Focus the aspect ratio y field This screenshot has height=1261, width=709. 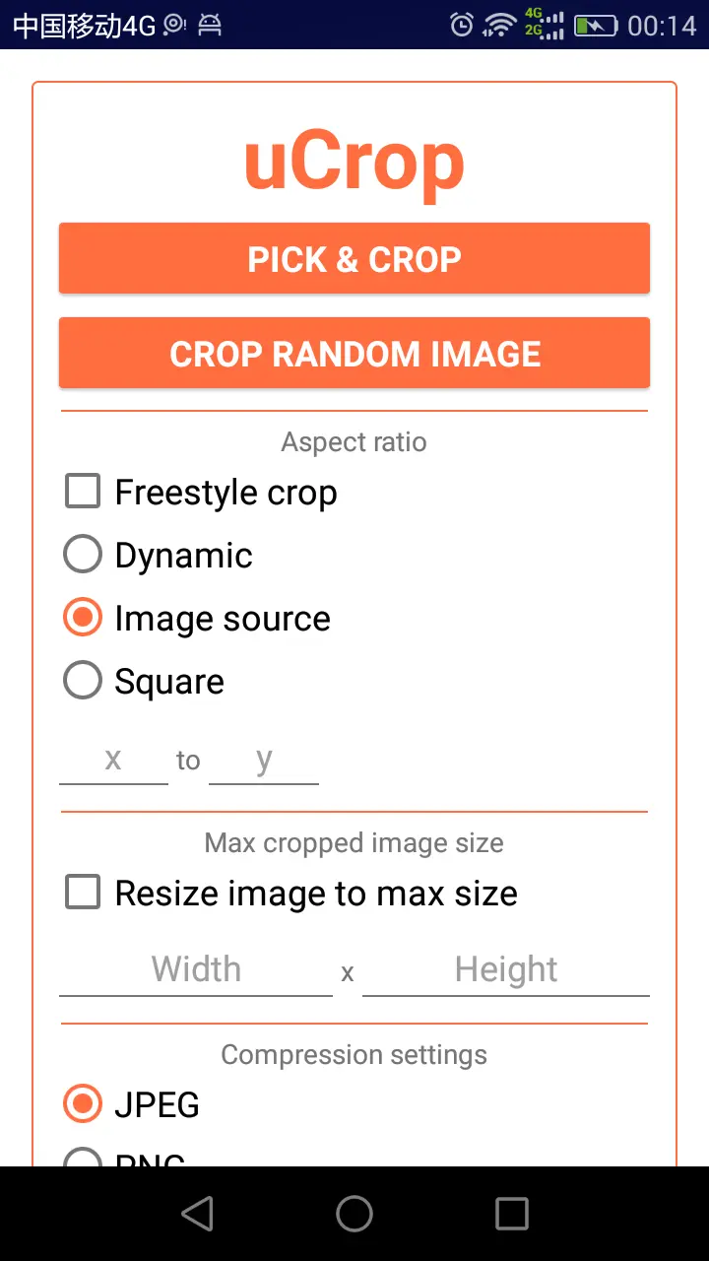[264, 761]
